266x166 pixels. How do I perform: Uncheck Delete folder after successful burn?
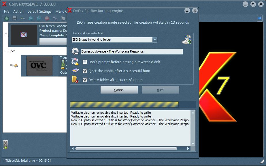click(x=85, y=80)
